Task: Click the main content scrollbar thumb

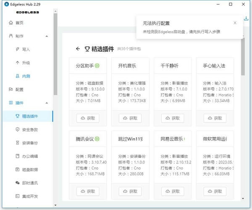Action: pyautogui.click(x=243, y=57)
